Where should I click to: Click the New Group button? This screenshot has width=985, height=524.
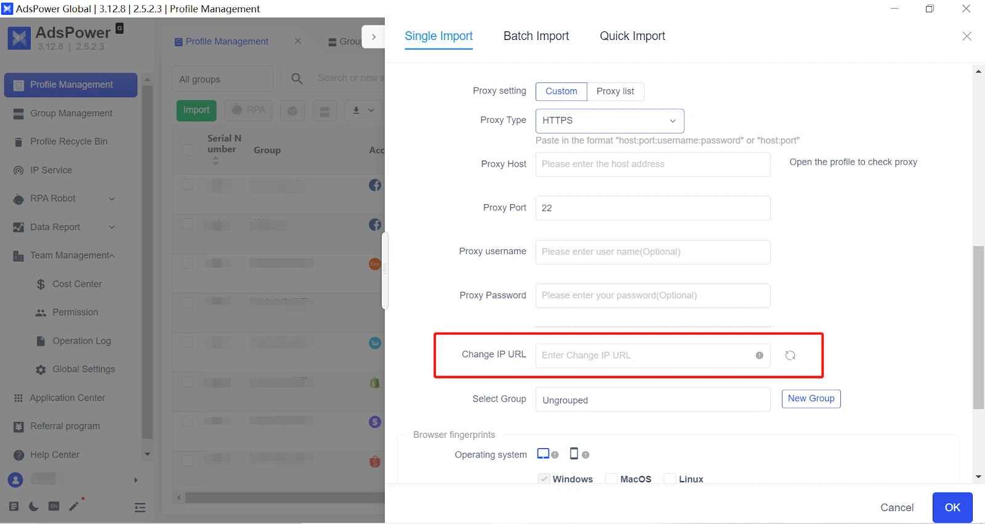pos(811,399)
